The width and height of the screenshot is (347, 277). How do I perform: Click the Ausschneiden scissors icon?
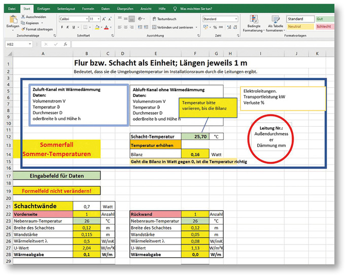pyautogui.click(x=23, y=17)
